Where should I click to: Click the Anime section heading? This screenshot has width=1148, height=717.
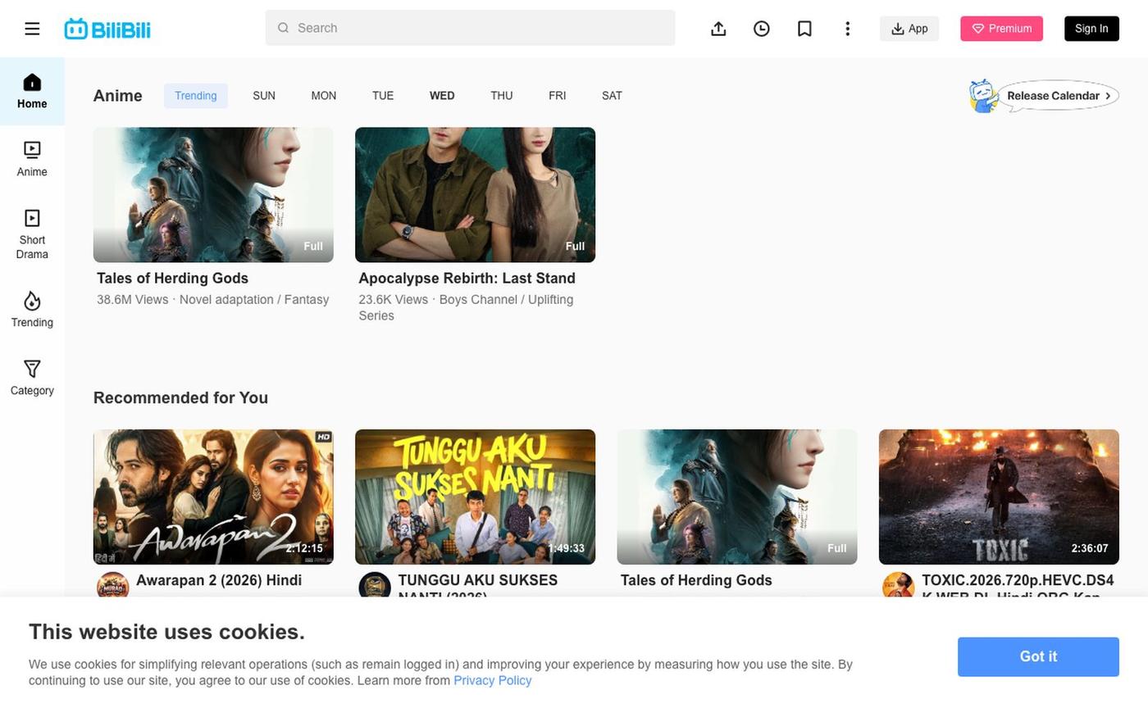coord(117,96)
